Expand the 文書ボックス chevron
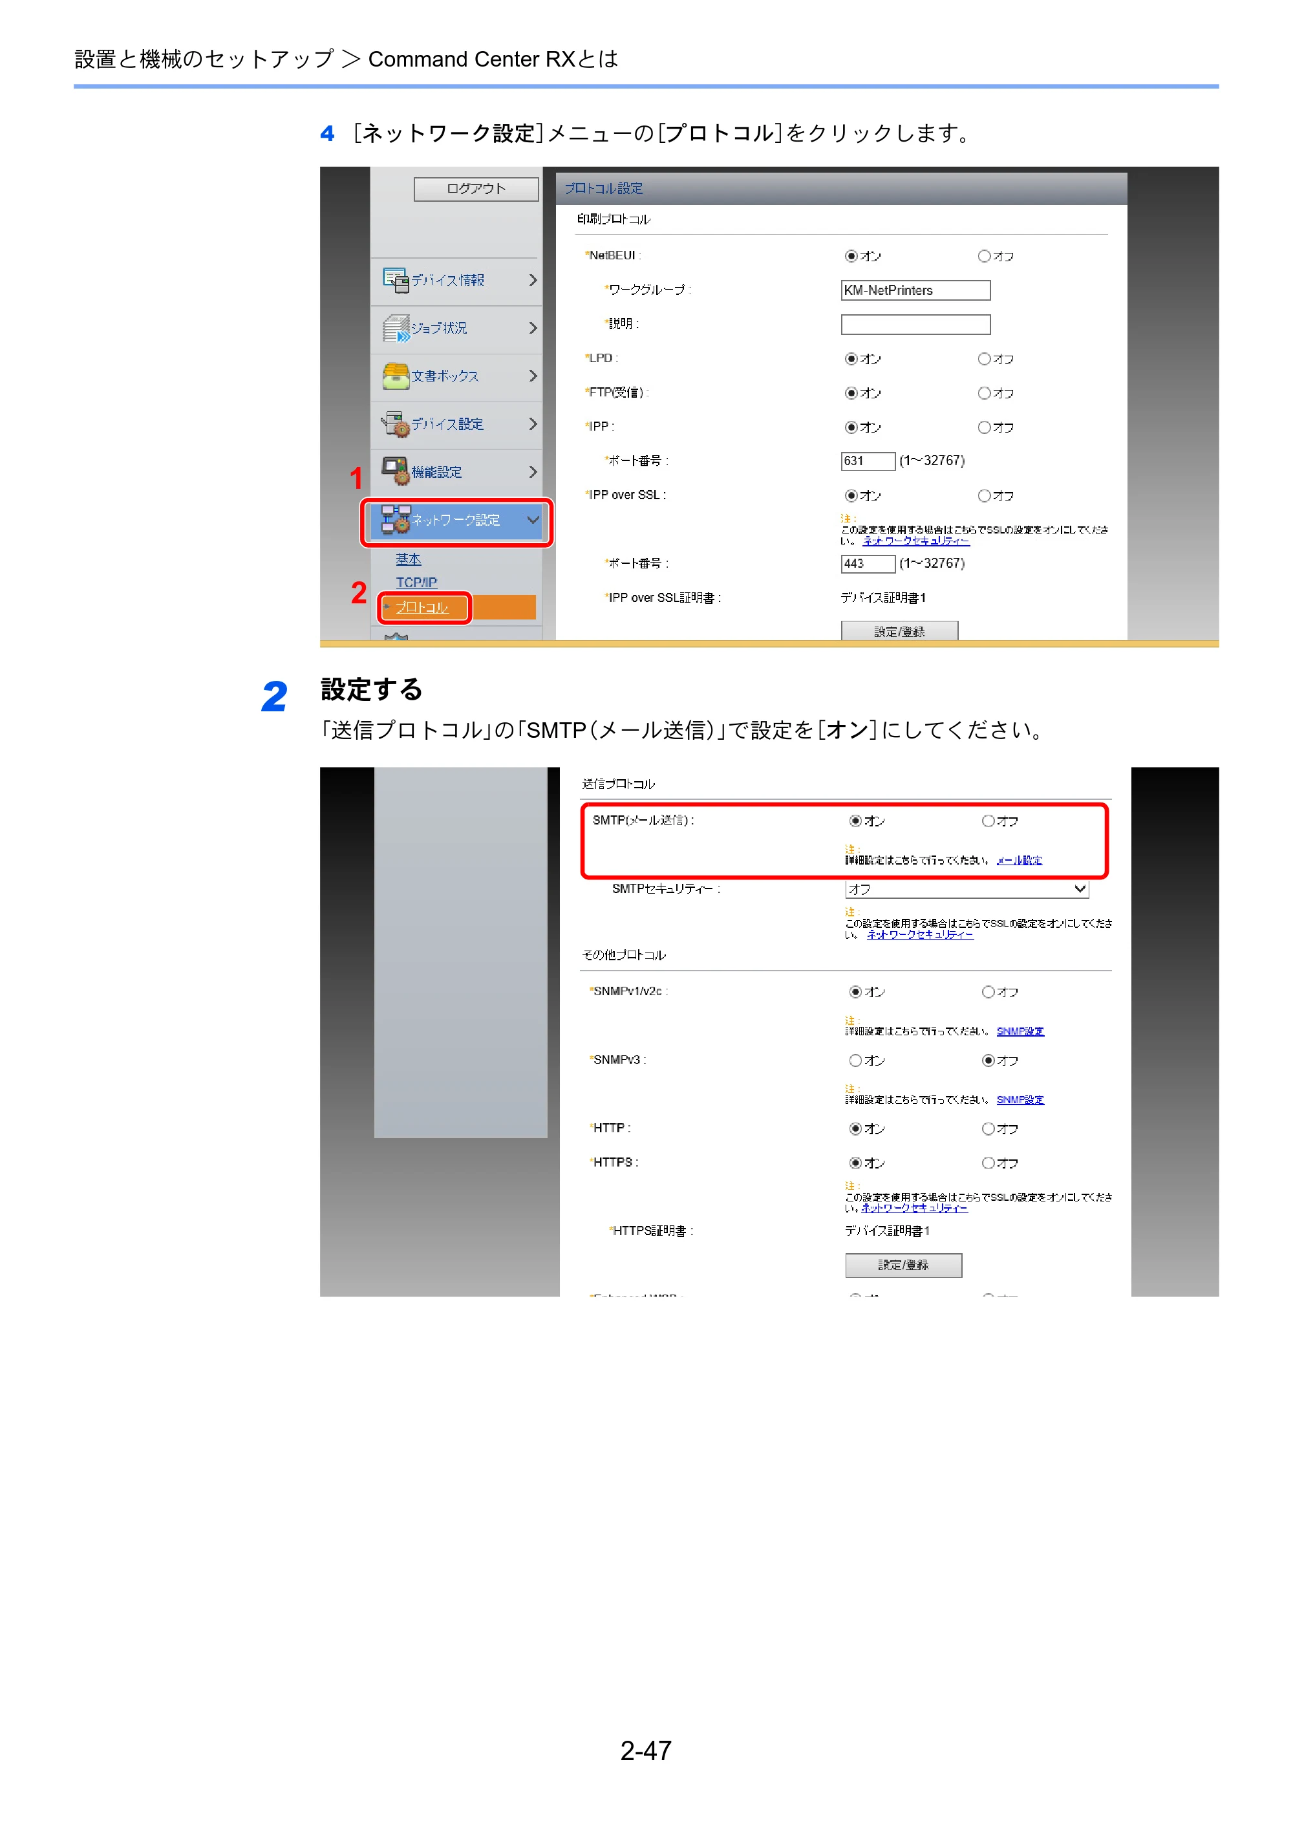The width and height of the screenshot is (1293, 1830). coord(533,376)
